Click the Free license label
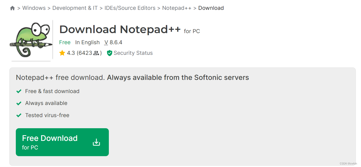This screenshot has height=167, width=361. tap(65, 42)
